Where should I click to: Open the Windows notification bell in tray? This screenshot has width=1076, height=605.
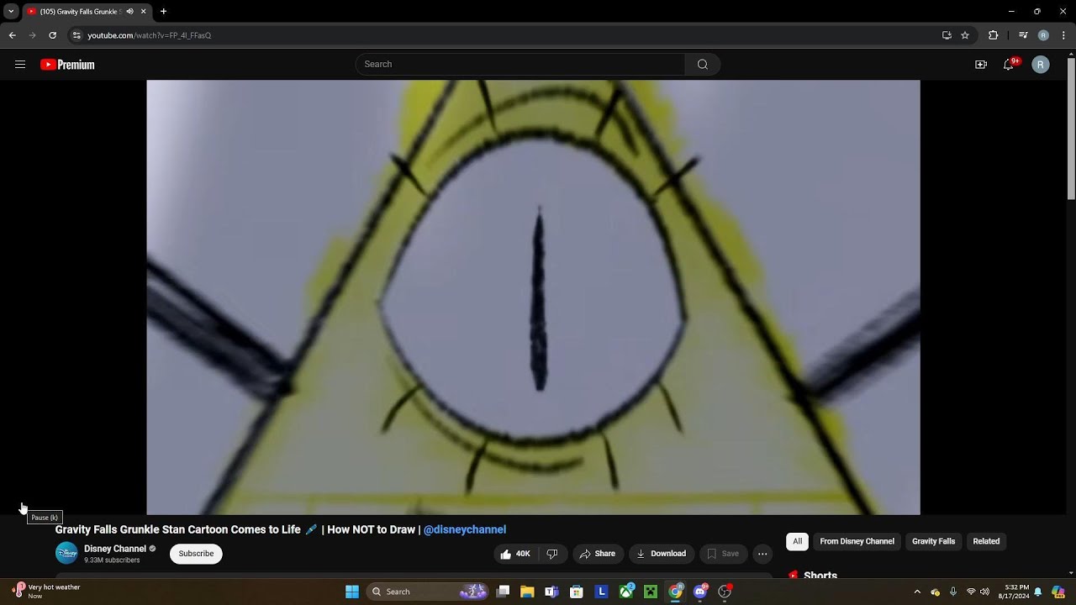[x=1038, y=592]
